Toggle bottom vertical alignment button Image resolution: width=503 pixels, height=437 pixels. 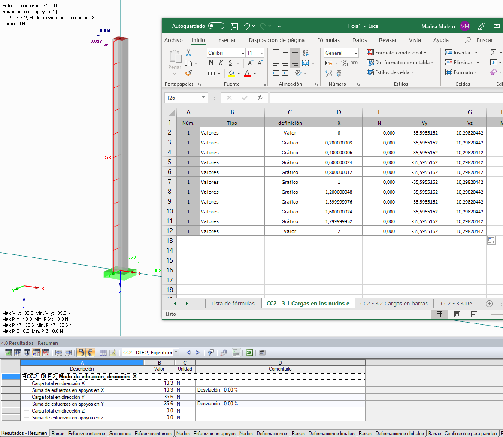pos(294,53)
